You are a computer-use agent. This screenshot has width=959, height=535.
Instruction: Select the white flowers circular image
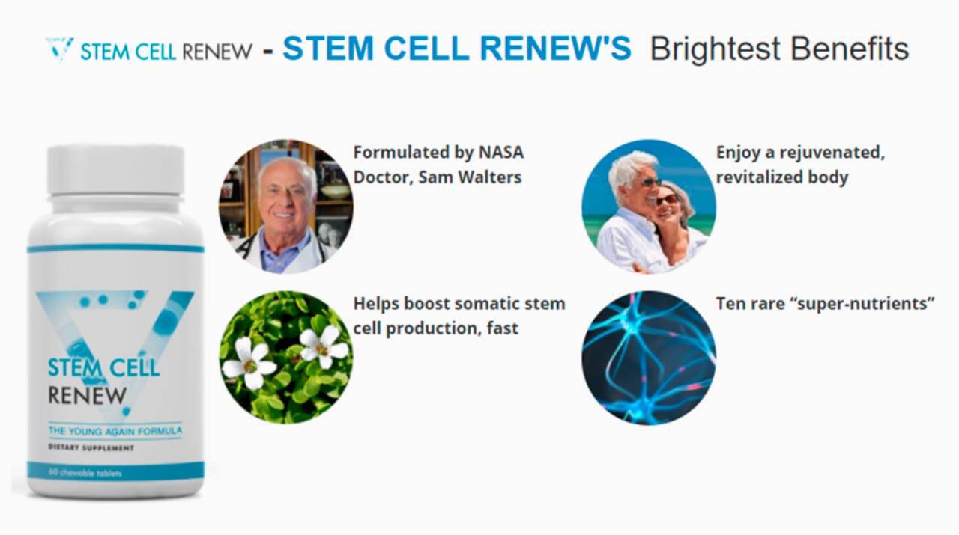(x=286, y=358)
